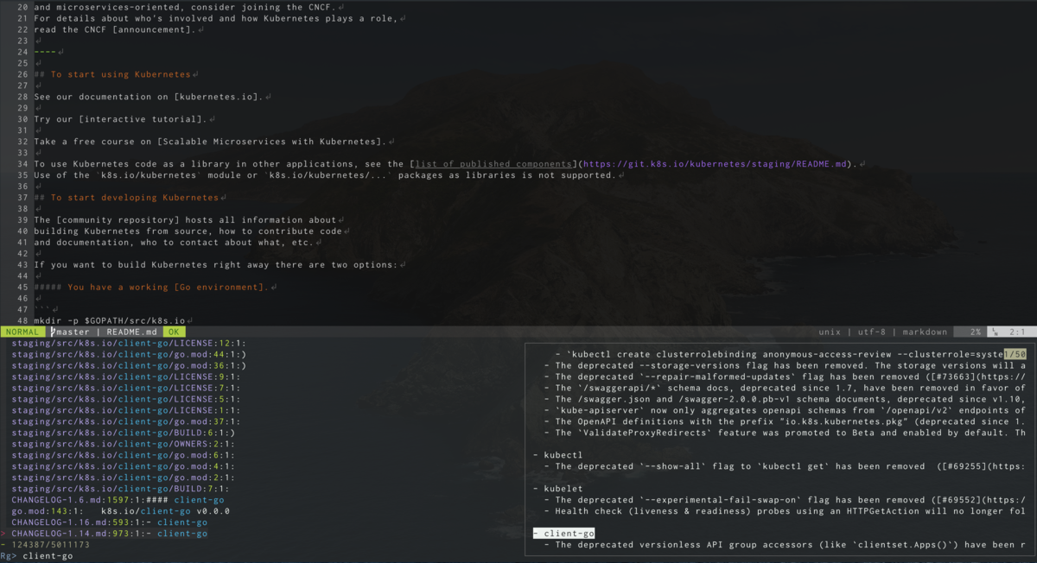This screenshot has width=1037, height=563.
Task: Click the 2% scroll position indicator
Action: [975, 332]
